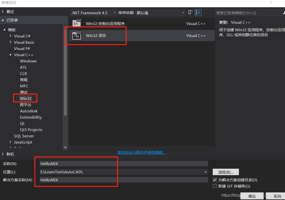Collapse the 已安装 (Installed) section
Image resolution: width=285 pixels, height=200 pixels.
[x=3, y=20]
